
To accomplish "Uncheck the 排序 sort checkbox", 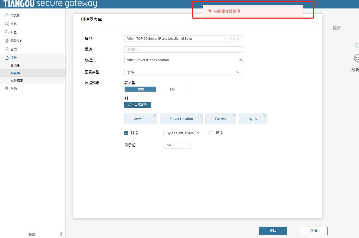I will coord(126,133).
